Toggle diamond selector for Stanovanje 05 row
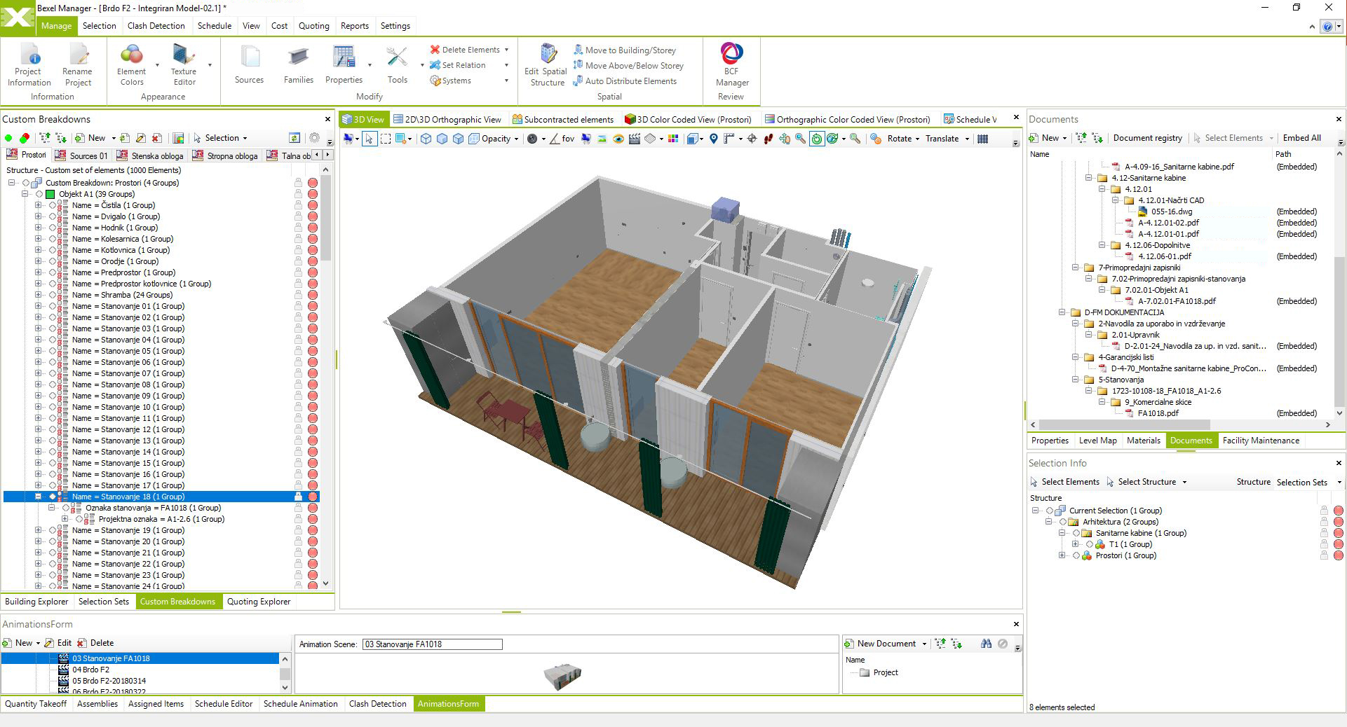Viewport: 1347px width, 727px height. pyautogui.click(x=53, y=351)
